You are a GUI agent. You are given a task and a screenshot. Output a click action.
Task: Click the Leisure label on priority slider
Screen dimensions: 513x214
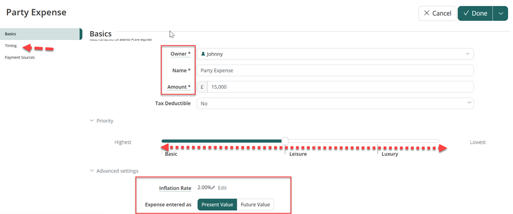point(298,154)
